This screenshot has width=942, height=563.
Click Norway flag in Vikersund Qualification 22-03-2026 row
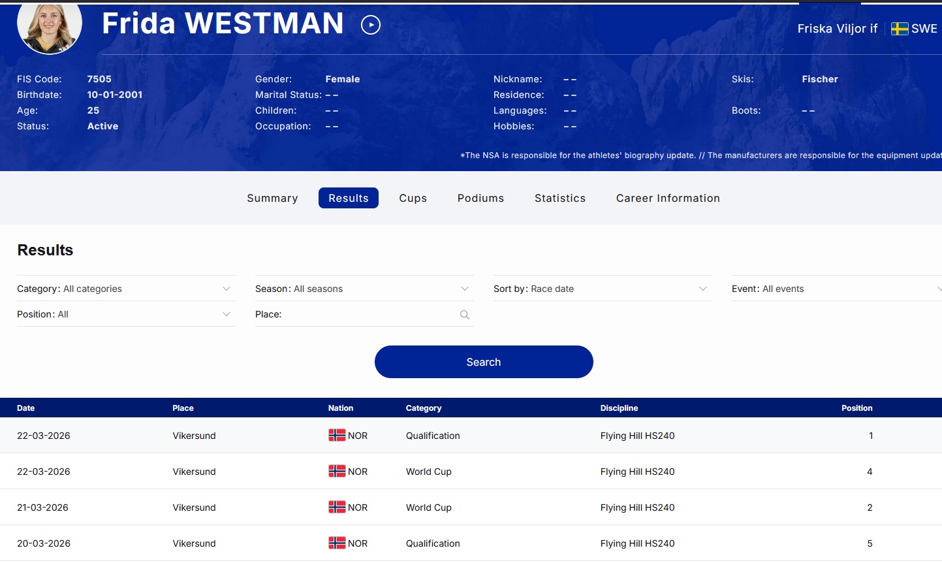tap(337, 436)
